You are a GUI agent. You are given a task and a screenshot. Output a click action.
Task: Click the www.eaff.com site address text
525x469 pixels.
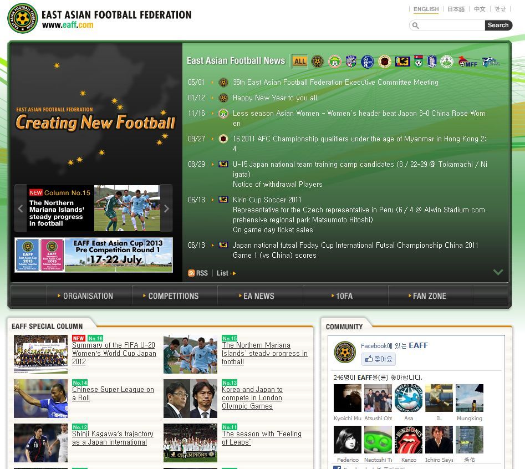click(x=68, y=25)
